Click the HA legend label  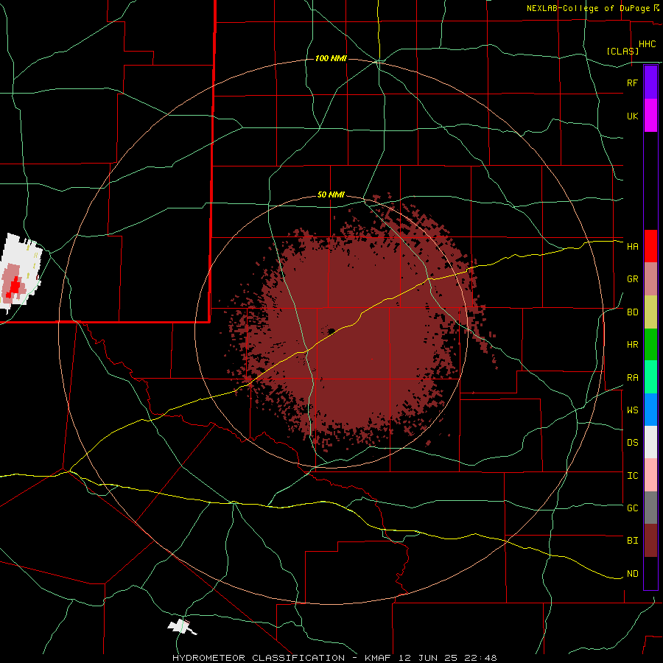click(632, 246)
